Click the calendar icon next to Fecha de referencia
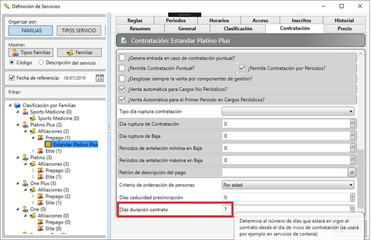371x240 pixels. (x=99, y=78)
